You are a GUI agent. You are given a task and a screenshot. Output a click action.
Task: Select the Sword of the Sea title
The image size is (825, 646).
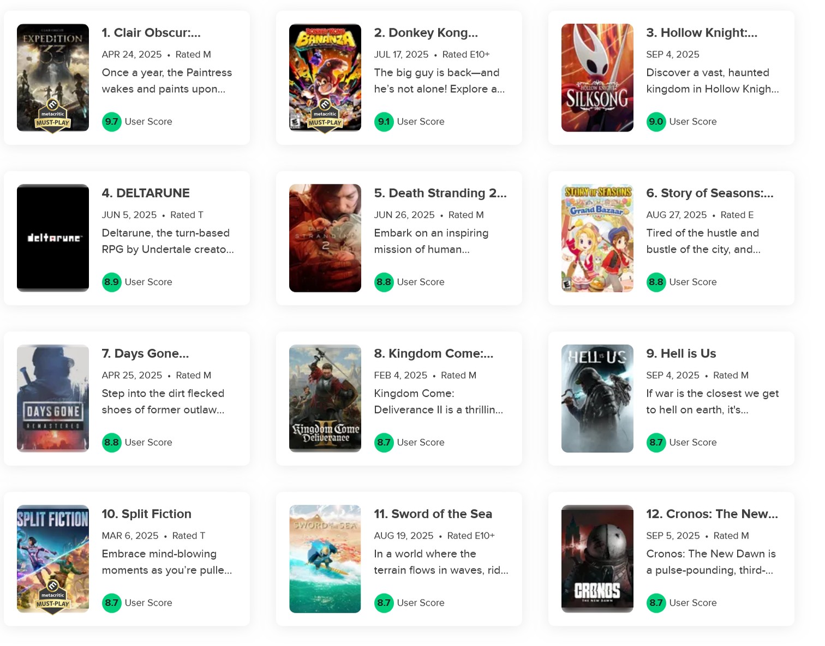coord(433,514)
